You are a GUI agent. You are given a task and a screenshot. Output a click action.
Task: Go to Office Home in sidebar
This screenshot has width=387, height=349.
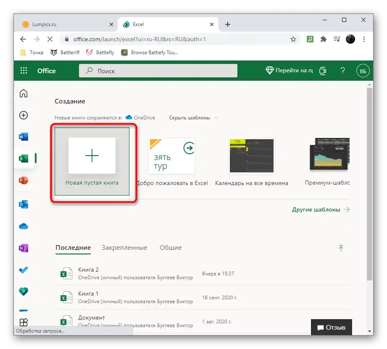24,93
